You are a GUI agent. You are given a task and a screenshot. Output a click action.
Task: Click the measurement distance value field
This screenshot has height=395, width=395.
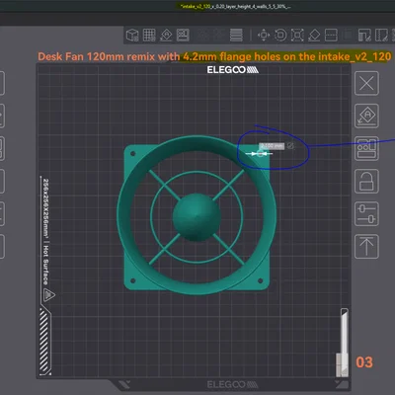[x=272, y=146]
